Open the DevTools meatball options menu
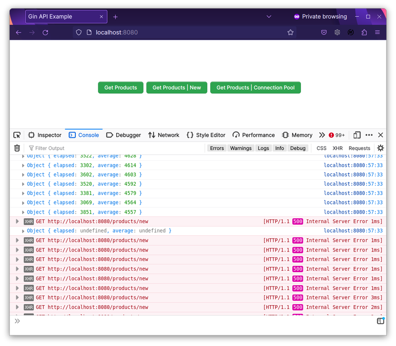Viewport: 396px width, 346px height. 369,135
